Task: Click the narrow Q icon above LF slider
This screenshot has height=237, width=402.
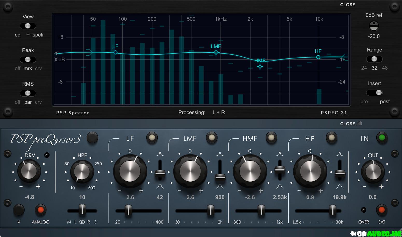Action: [x=160, y=154]
